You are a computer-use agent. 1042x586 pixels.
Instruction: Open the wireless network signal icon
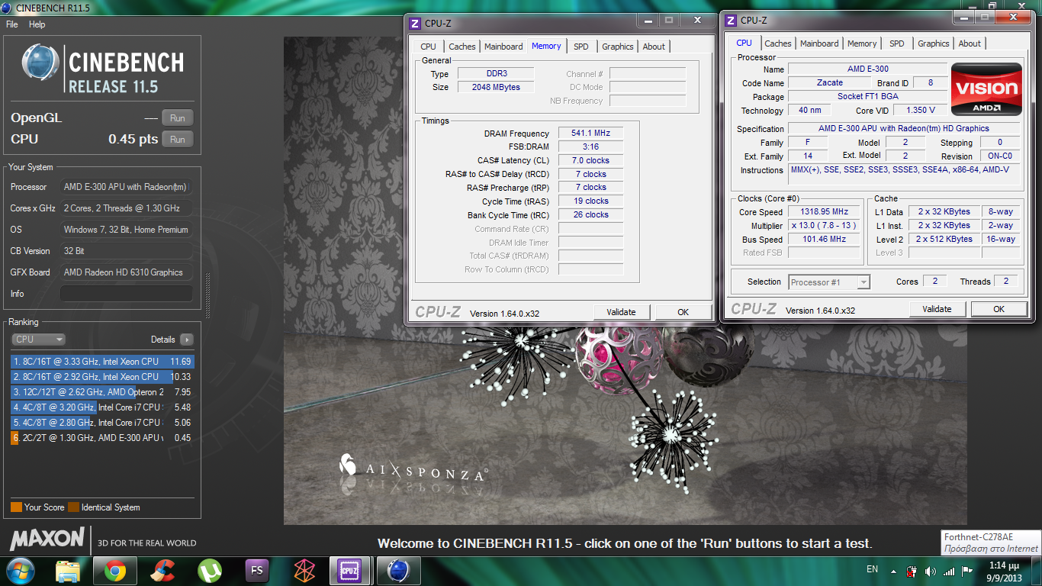(949, 571)
